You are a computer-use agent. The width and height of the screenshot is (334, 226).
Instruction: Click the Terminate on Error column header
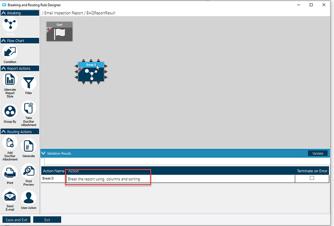[312, 171]
